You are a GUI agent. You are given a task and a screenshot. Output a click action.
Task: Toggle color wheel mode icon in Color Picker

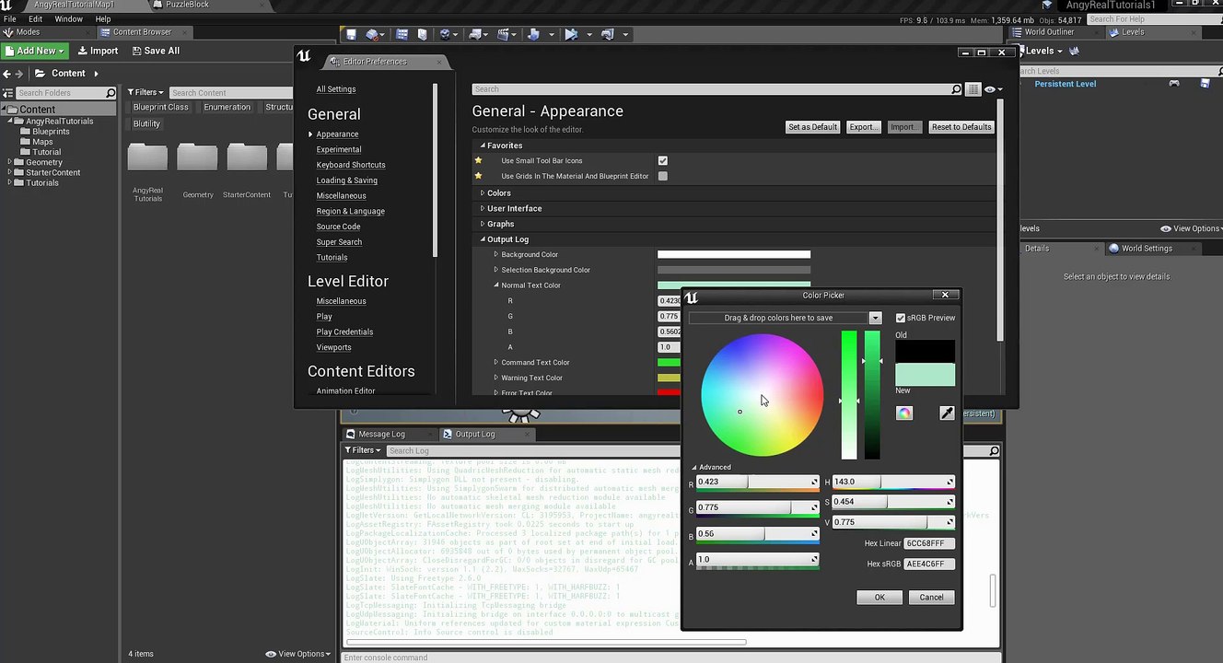pyautogui.click(x=904, y=413)
